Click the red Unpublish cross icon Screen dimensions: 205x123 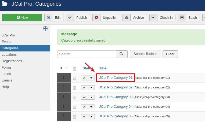point(96,17)
